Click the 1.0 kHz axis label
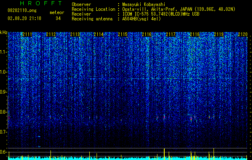 (x=4, y=72)
